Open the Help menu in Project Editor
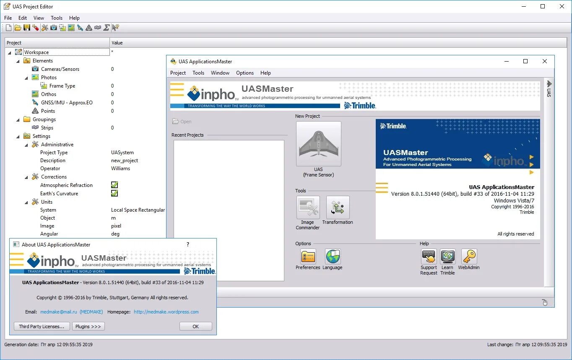 click(x=74, y=18)
